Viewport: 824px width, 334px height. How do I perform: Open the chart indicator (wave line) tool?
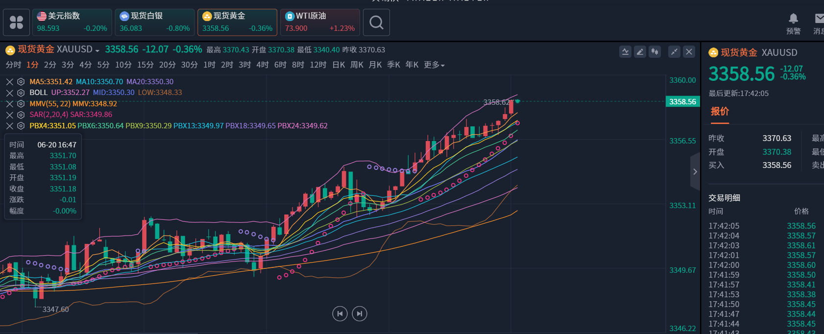pos(625,51)
